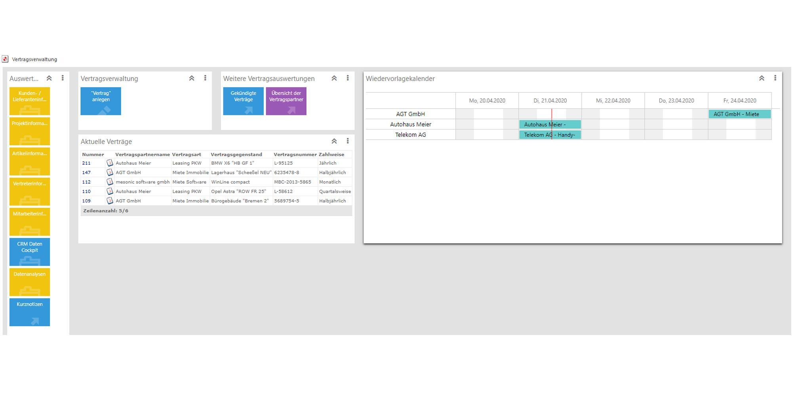The width and height of the screenshot is (792, 396).
Task: Select Mo, 20.04.2020 calendar header
Action: 487,101
